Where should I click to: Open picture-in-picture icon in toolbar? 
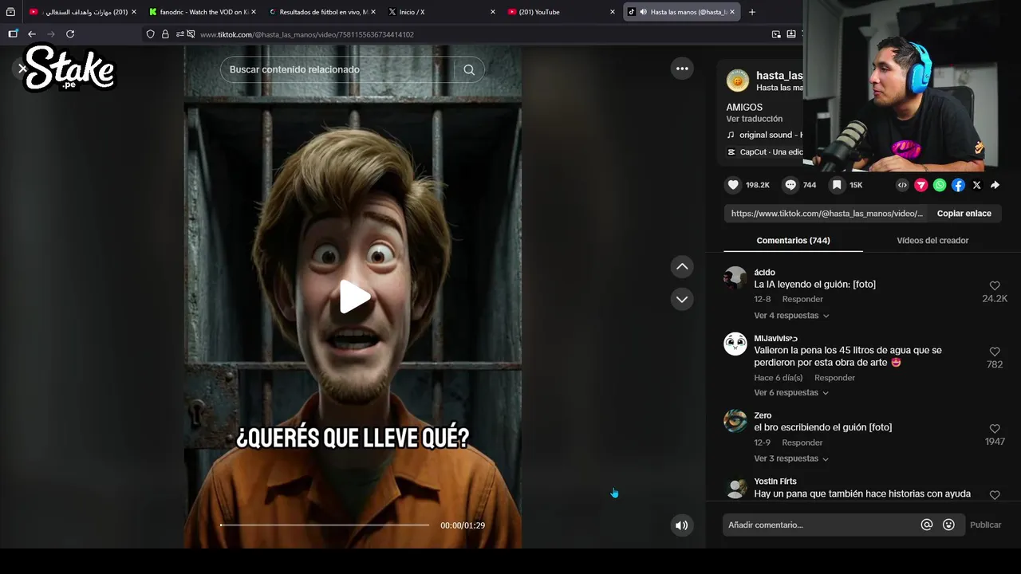776,34
